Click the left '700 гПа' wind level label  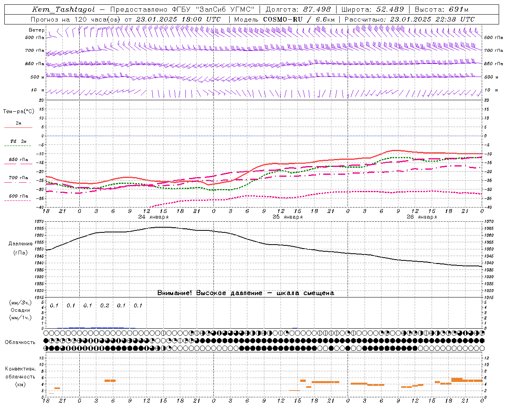(x=35, y=50)
